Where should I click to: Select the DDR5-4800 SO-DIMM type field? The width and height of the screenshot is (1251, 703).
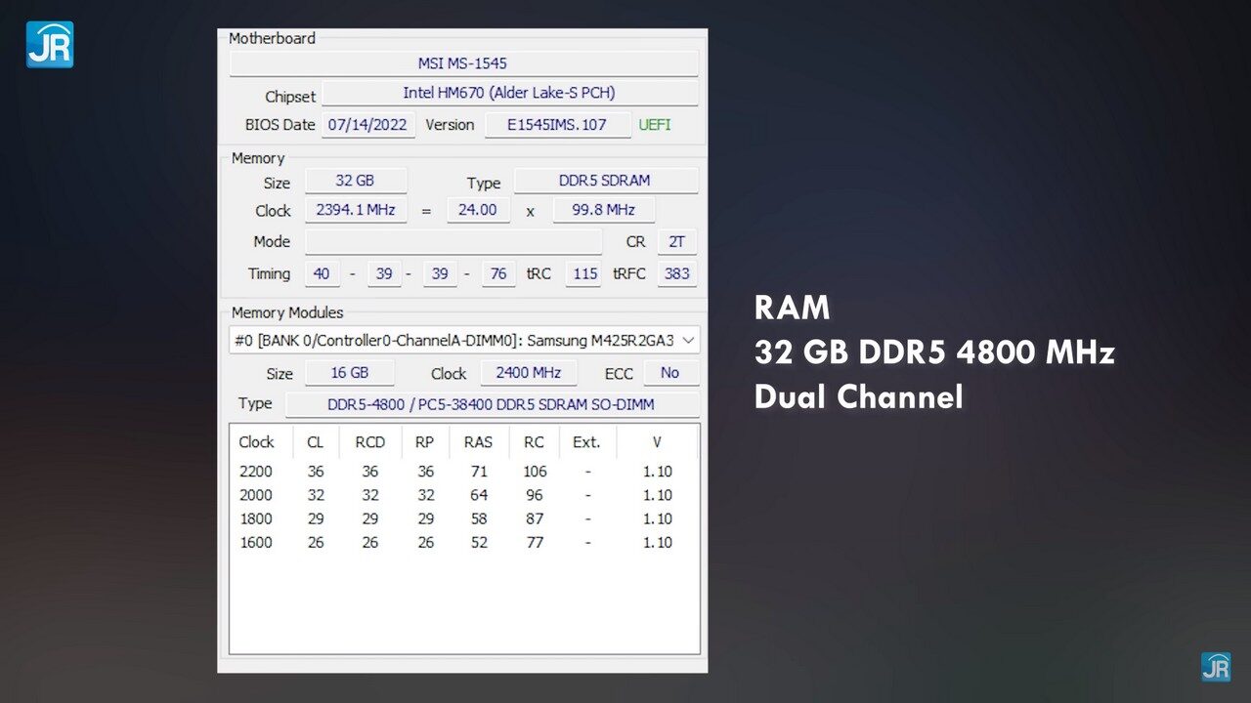point(492,403)
